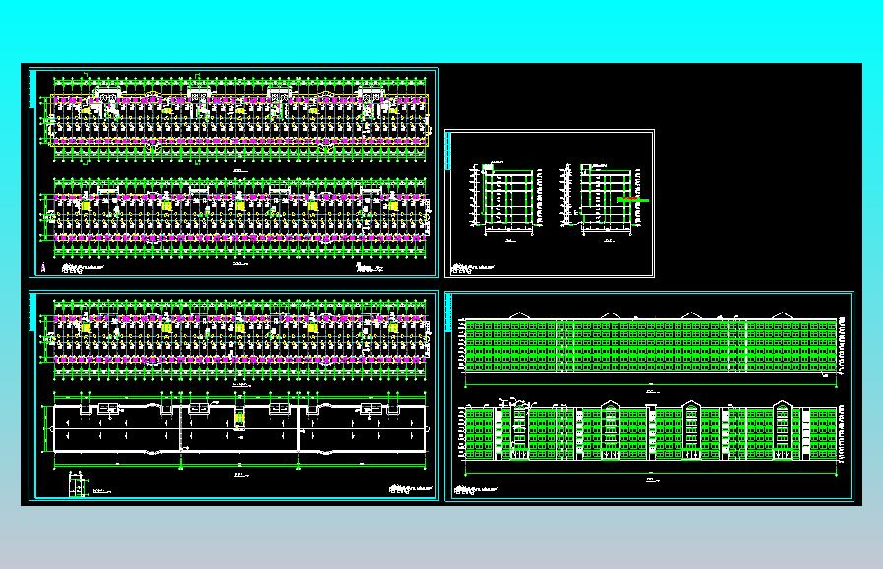Select the white outline roof plan drawing
Viewport: 883px width, 569px height.
[239, 429]
